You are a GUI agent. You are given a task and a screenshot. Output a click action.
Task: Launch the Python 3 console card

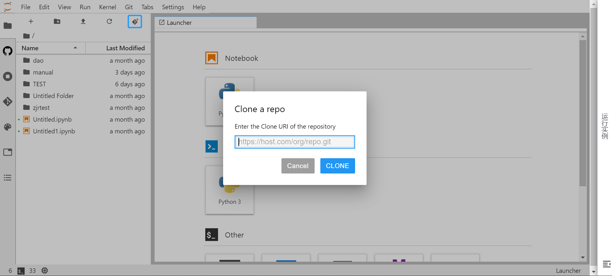pyautogui.click(x=229, y=190)
